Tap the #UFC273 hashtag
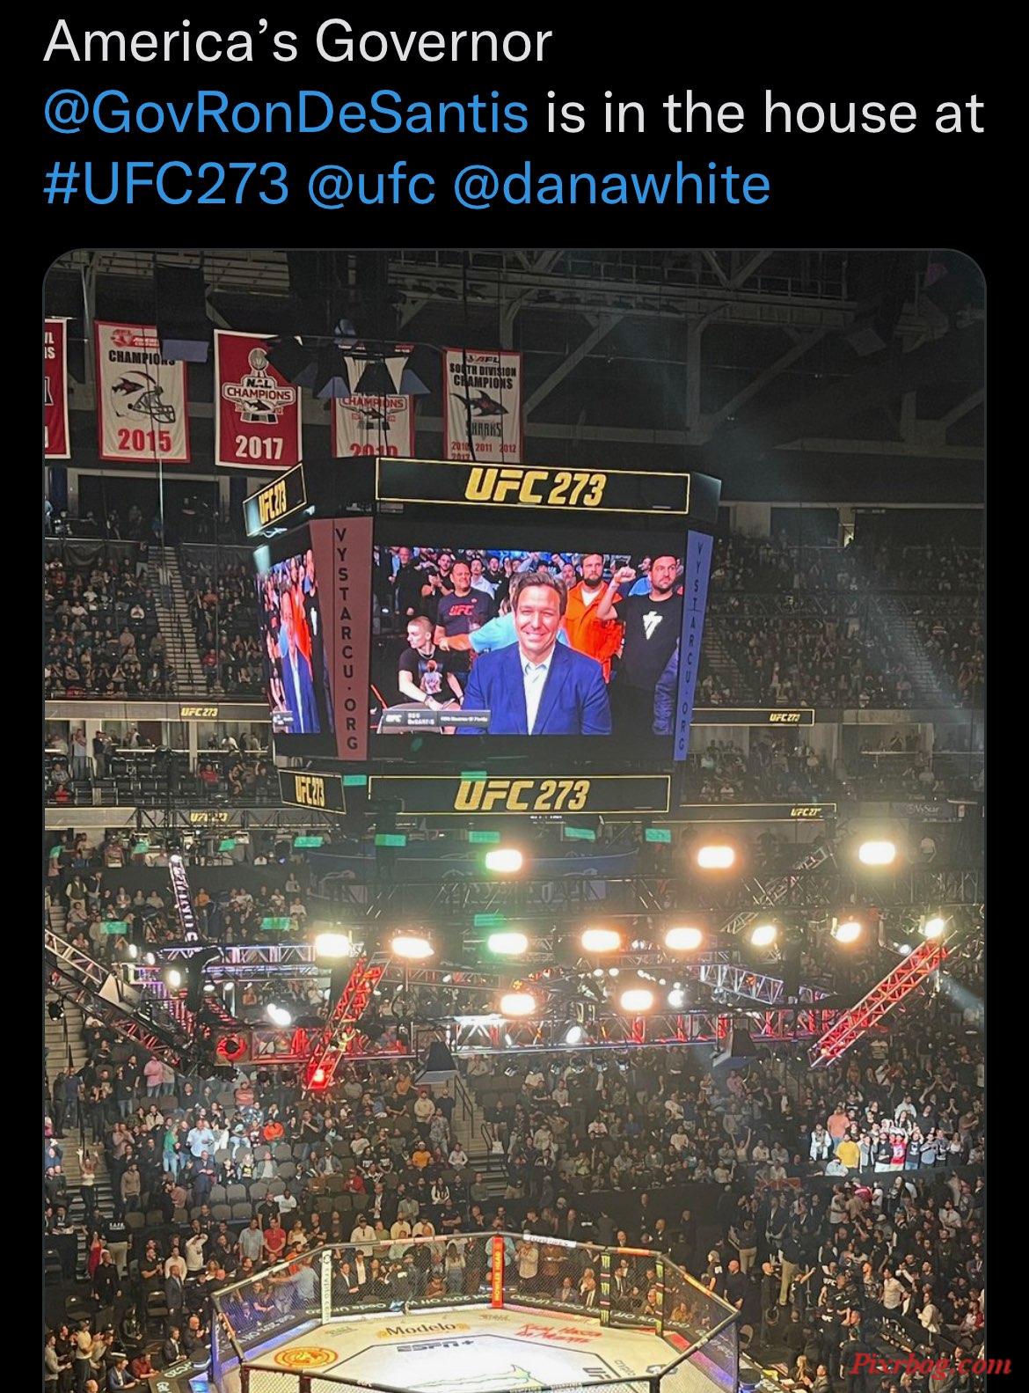Viewport: 1029px width, 1393px height. coord(165,185)
